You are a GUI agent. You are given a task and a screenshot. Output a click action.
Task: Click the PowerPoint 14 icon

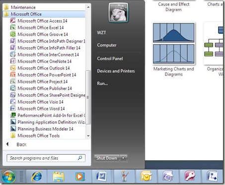[13, 75]
